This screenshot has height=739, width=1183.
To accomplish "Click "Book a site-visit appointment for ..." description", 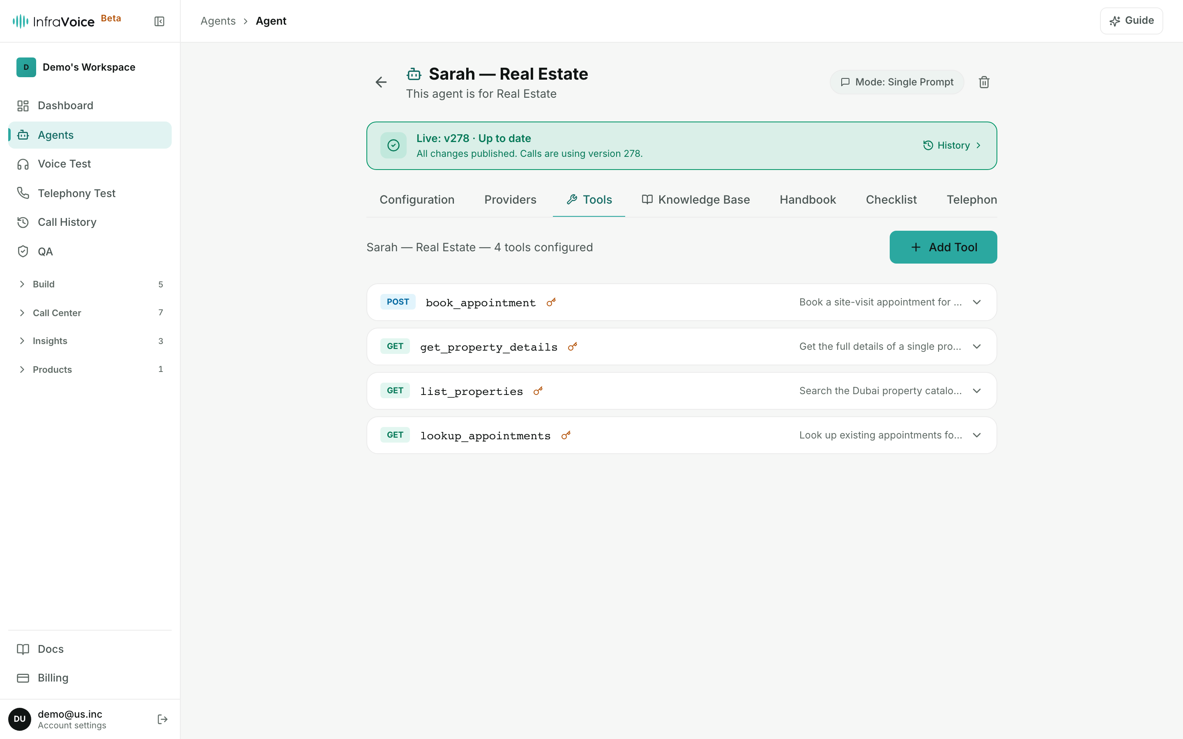I will [880, 302].
